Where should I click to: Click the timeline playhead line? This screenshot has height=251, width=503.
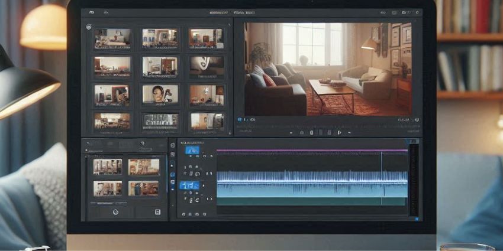point(382,178)
